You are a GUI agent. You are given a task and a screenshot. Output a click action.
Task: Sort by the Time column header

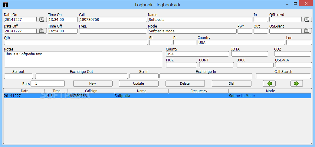pyautogui.click(x=56, y=91)
